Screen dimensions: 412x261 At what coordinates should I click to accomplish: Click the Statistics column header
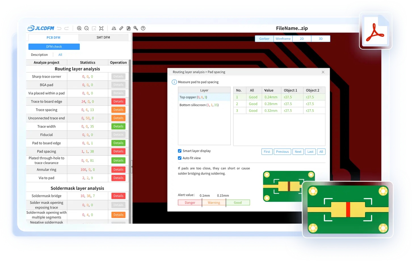(88, 63)
